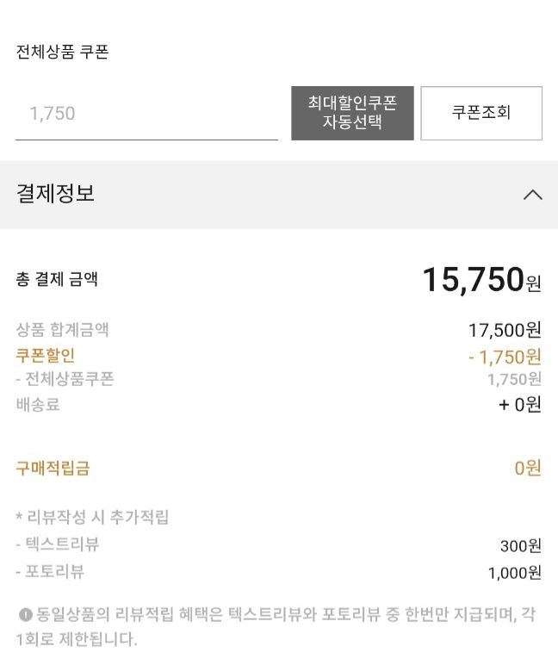Select the 포토리뷰 reward row label
Screen dimensions: 558x665
[50, 571]
